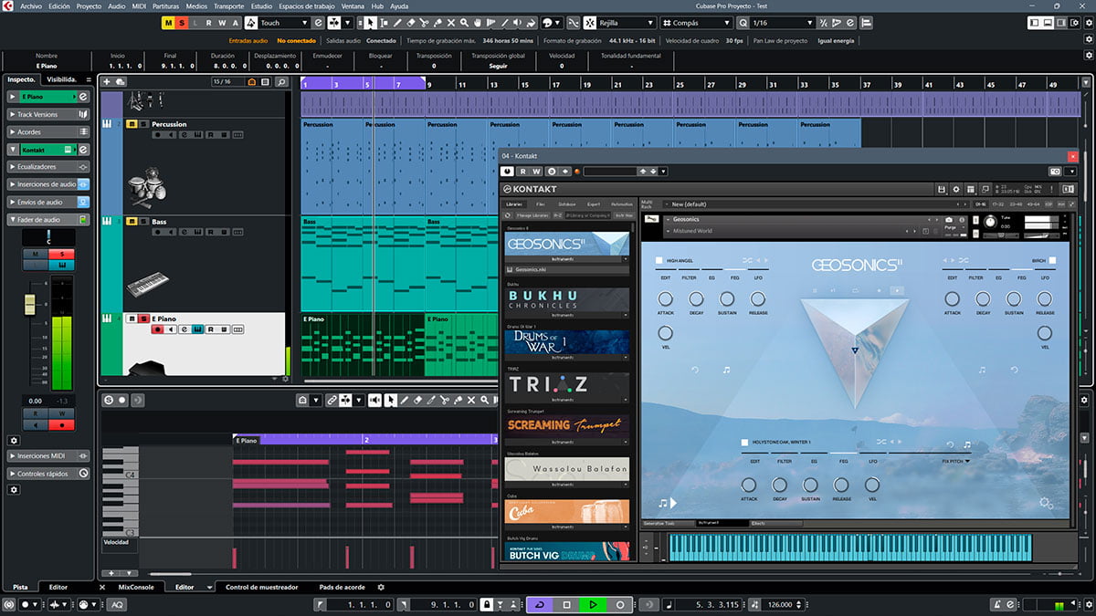1096x616 pixels.
Task: Select the Erase tool in main toolbar
Action: pyautogui.click(x=410, y=23)
